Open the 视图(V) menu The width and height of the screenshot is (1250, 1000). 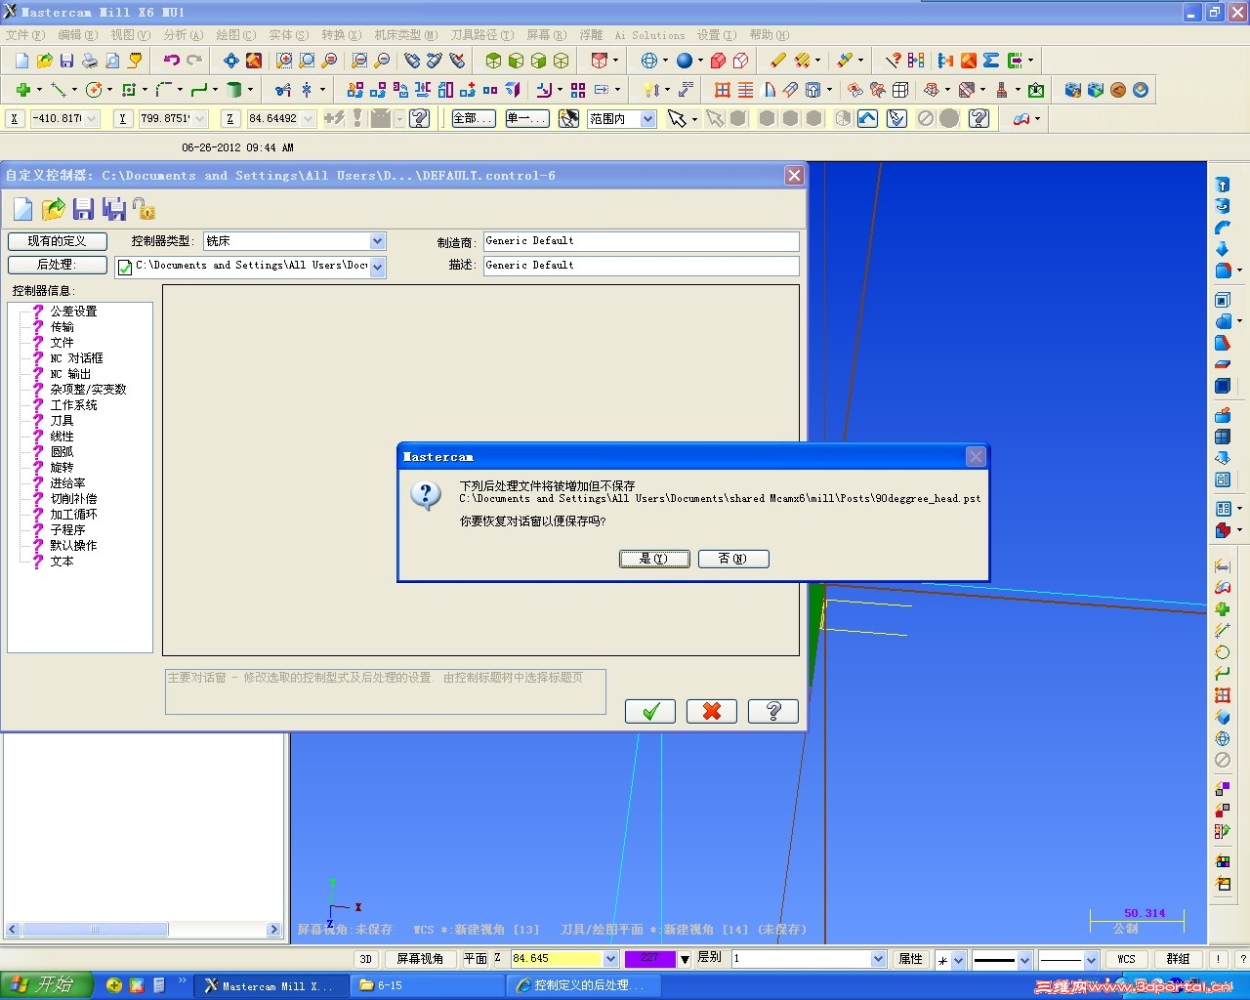point(131,35)
